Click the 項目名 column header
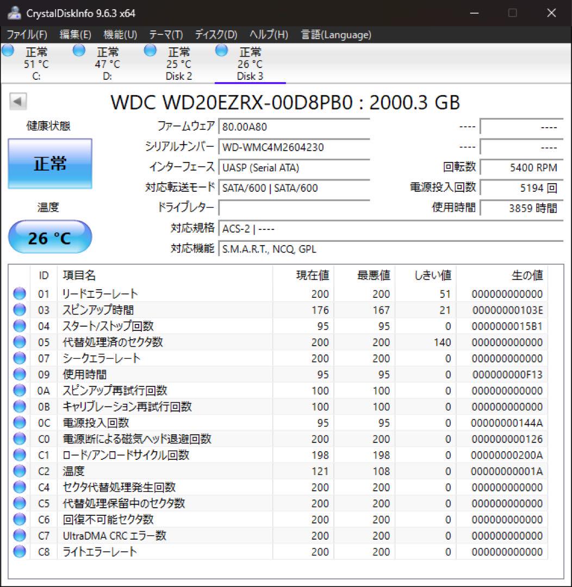The height and width of the screenshot is (587, 572). pyautogui.click(x=165, y=276)
